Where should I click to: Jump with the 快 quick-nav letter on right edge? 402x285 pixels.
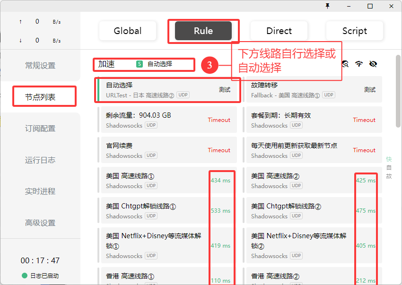388,159
